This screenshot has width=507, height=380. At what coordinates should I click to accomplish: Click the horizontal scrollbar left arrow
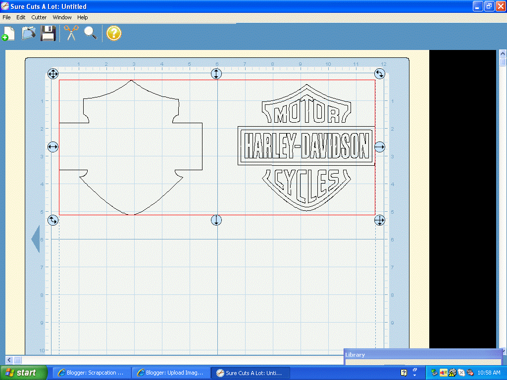9,360
